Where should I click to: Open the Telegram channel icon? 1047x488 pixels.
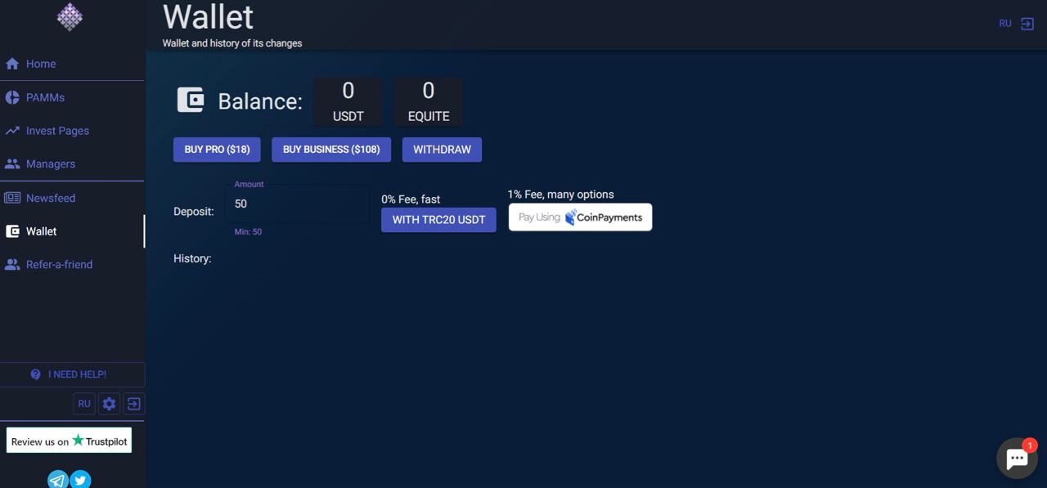click(x=57, y=480)
